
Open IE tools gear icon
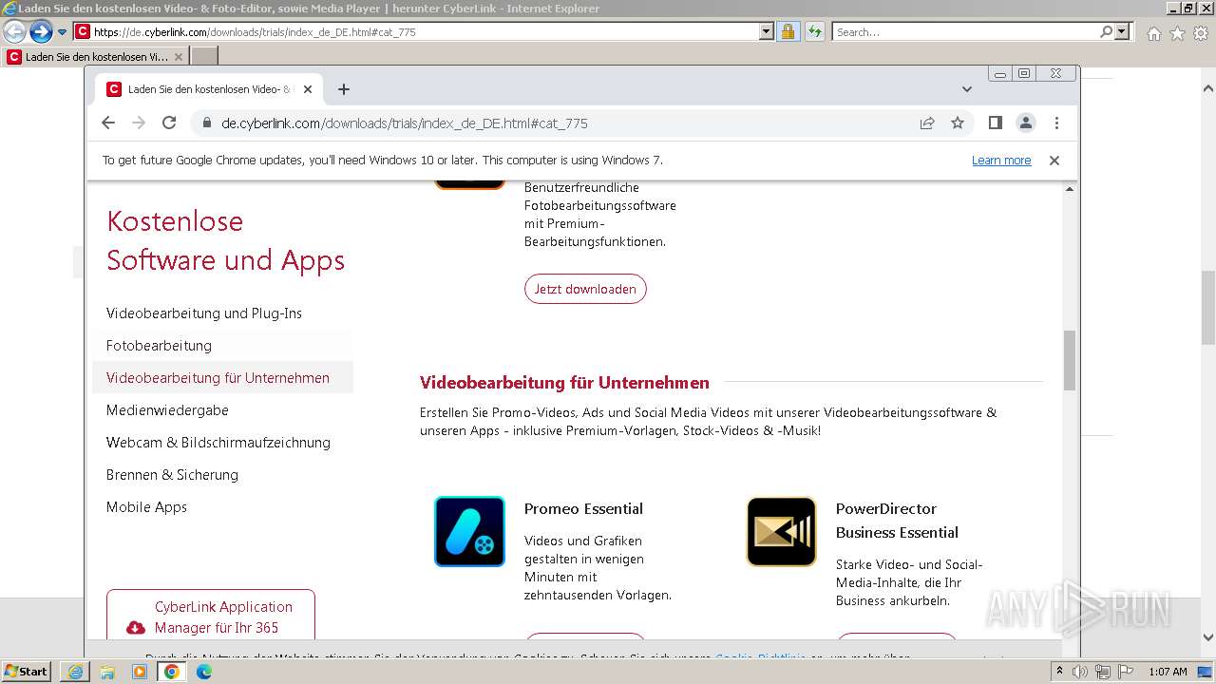tap(1200, 33)
